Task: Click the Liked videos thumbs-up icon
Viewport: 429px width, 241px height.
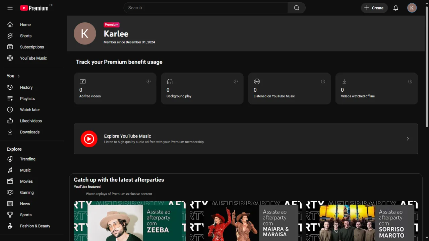Action: pyautogui.click(x=10, y=121)
